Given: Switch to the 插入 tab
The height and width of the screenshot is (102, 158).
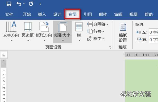Looking at the screenshot, I should tap(42, 14).
